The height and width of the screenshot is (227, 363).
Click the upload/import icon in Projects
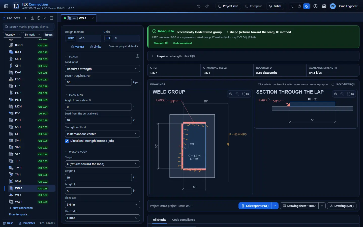coord(32,18)
